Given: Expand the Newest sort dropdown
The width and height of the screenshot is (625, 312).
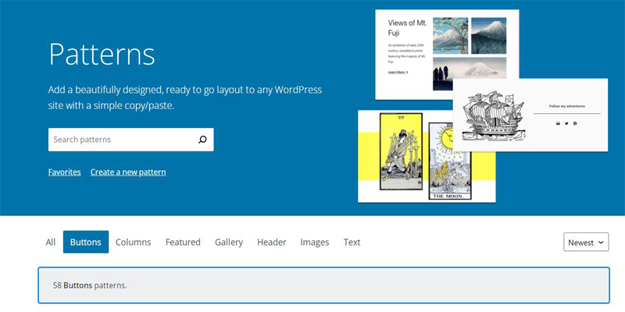Looking at the screenshot, I should pyautogui.click(x=586, y=242).
